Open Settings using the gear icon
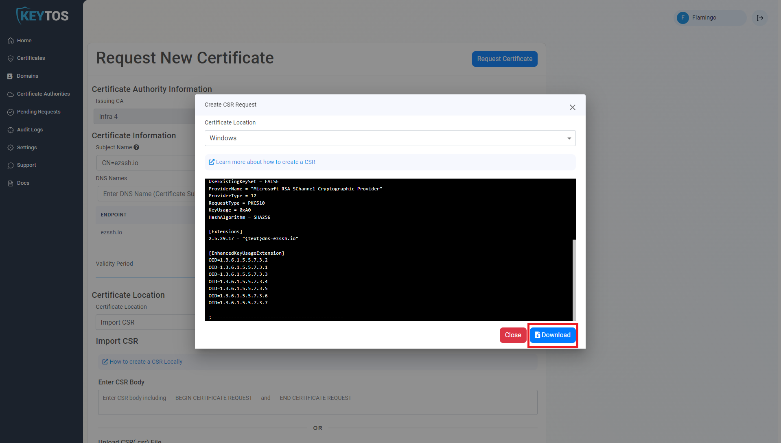Screen dimensions: 781x443 click(11, 147)
